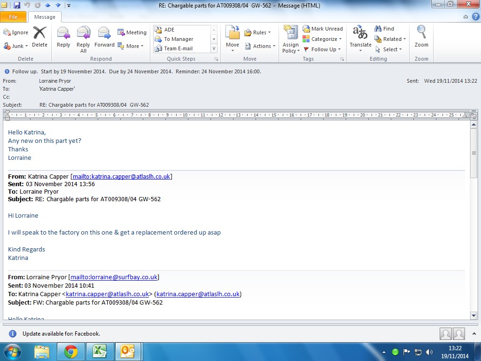481x361 pixels.
Task: Customize the Quick Access Toolbar dropdown
Action: click(69, 6)
